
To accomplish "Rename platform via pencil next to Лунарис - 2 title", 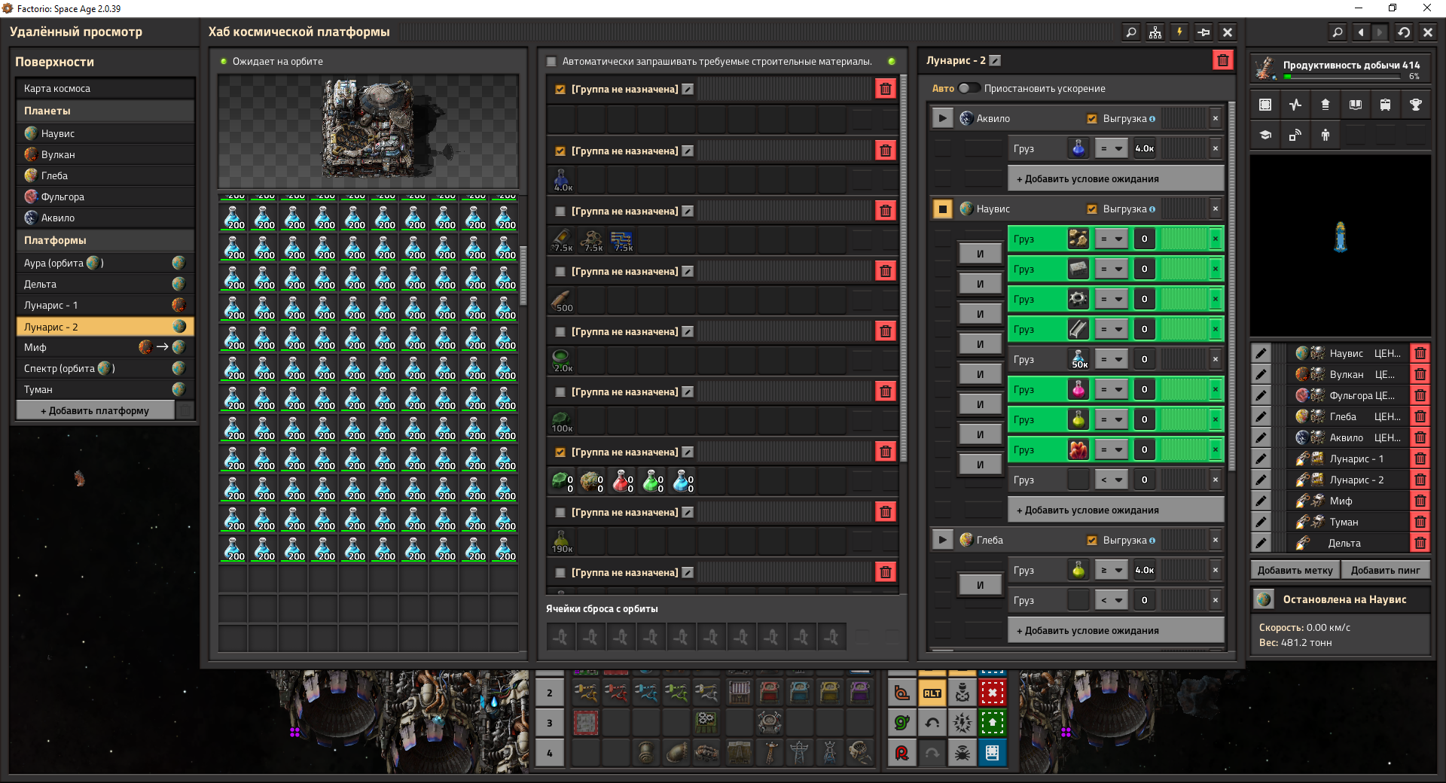I will [x=995, y=60].
